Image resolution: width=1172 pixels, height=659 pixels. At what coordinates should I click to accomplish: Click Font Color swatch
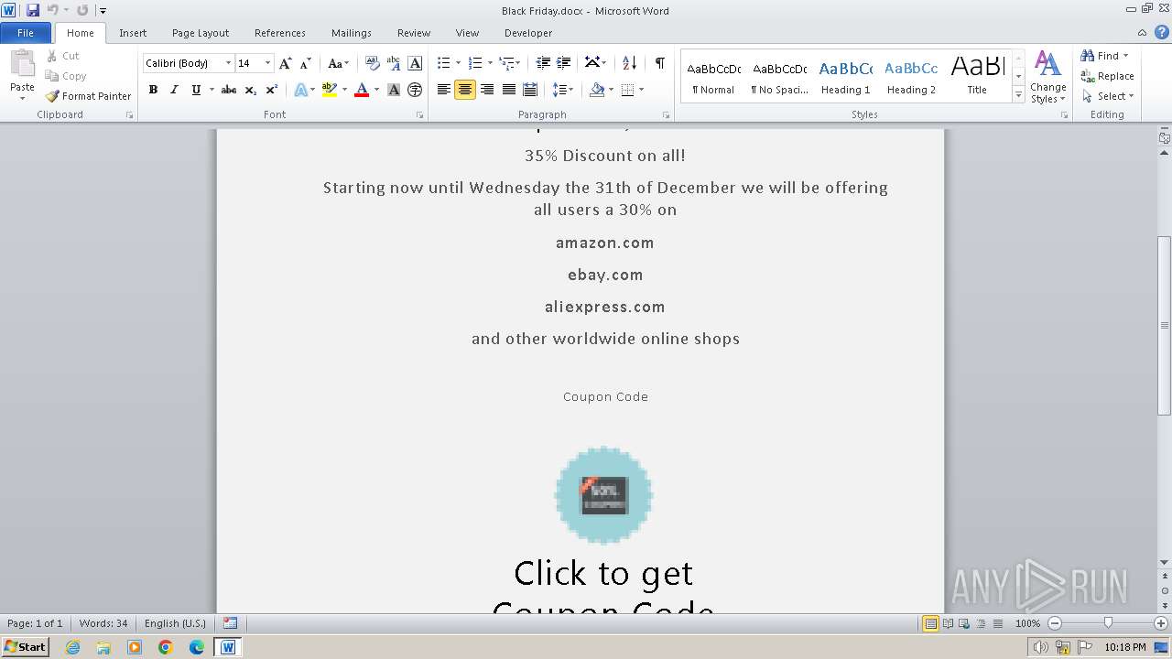pos(362,90)
